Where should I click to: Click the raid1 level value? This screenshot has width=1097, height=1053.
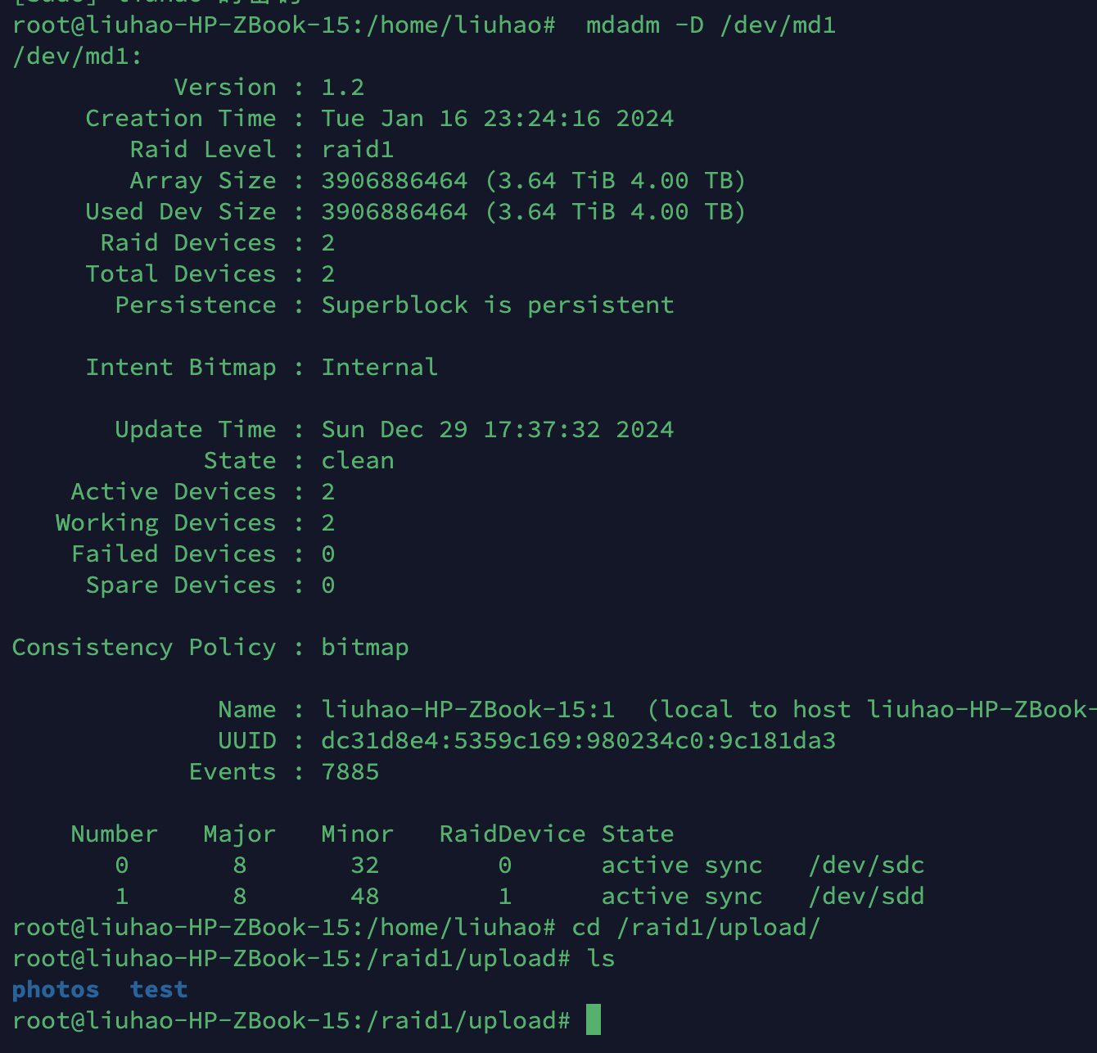(x=357, y=150)
